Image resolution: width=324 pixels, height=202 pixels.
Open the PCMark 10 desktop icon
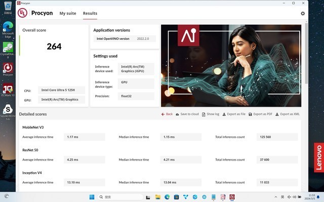pyautogui.click(x=8, y=88)
